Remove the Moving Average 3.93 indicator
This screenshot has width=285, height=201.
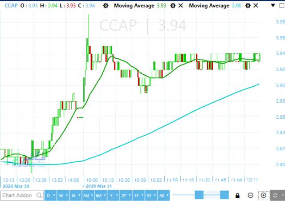tap(180, 5)
